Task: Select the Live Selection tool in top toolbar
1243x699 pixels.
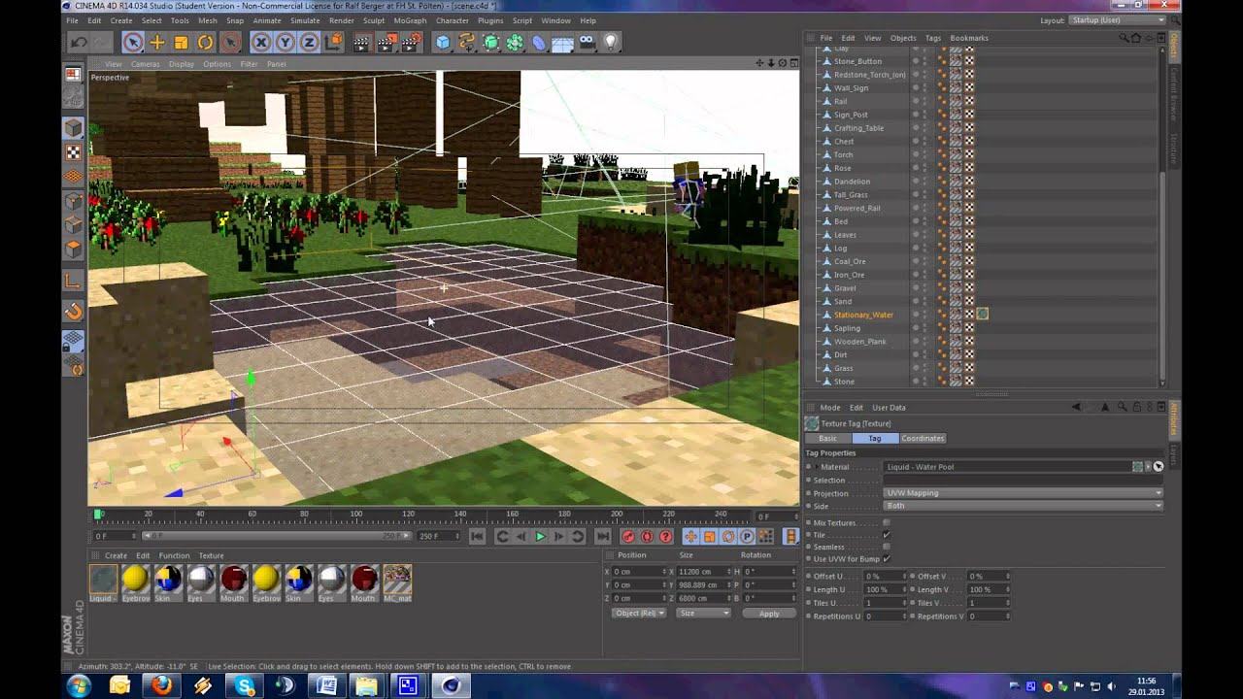Action: 133,42
